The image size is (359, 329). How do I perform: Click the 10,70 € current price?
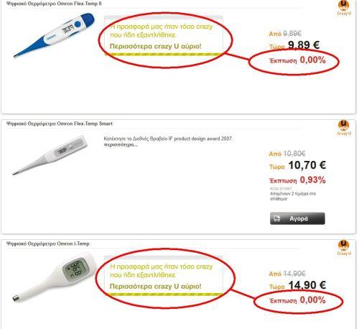(307, 165)
